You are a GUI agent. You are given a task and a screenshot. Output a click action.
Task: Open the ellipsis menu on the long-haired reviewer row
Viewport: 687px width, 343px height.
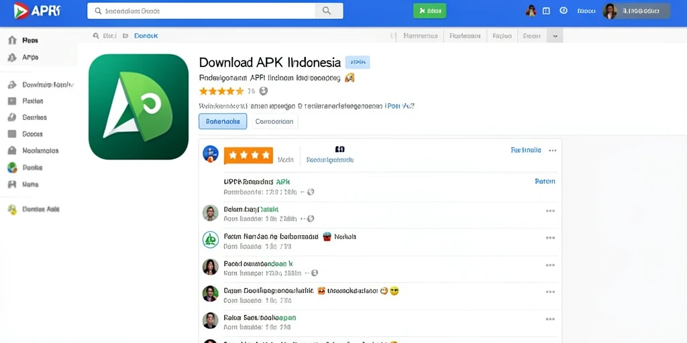point(550,265)
